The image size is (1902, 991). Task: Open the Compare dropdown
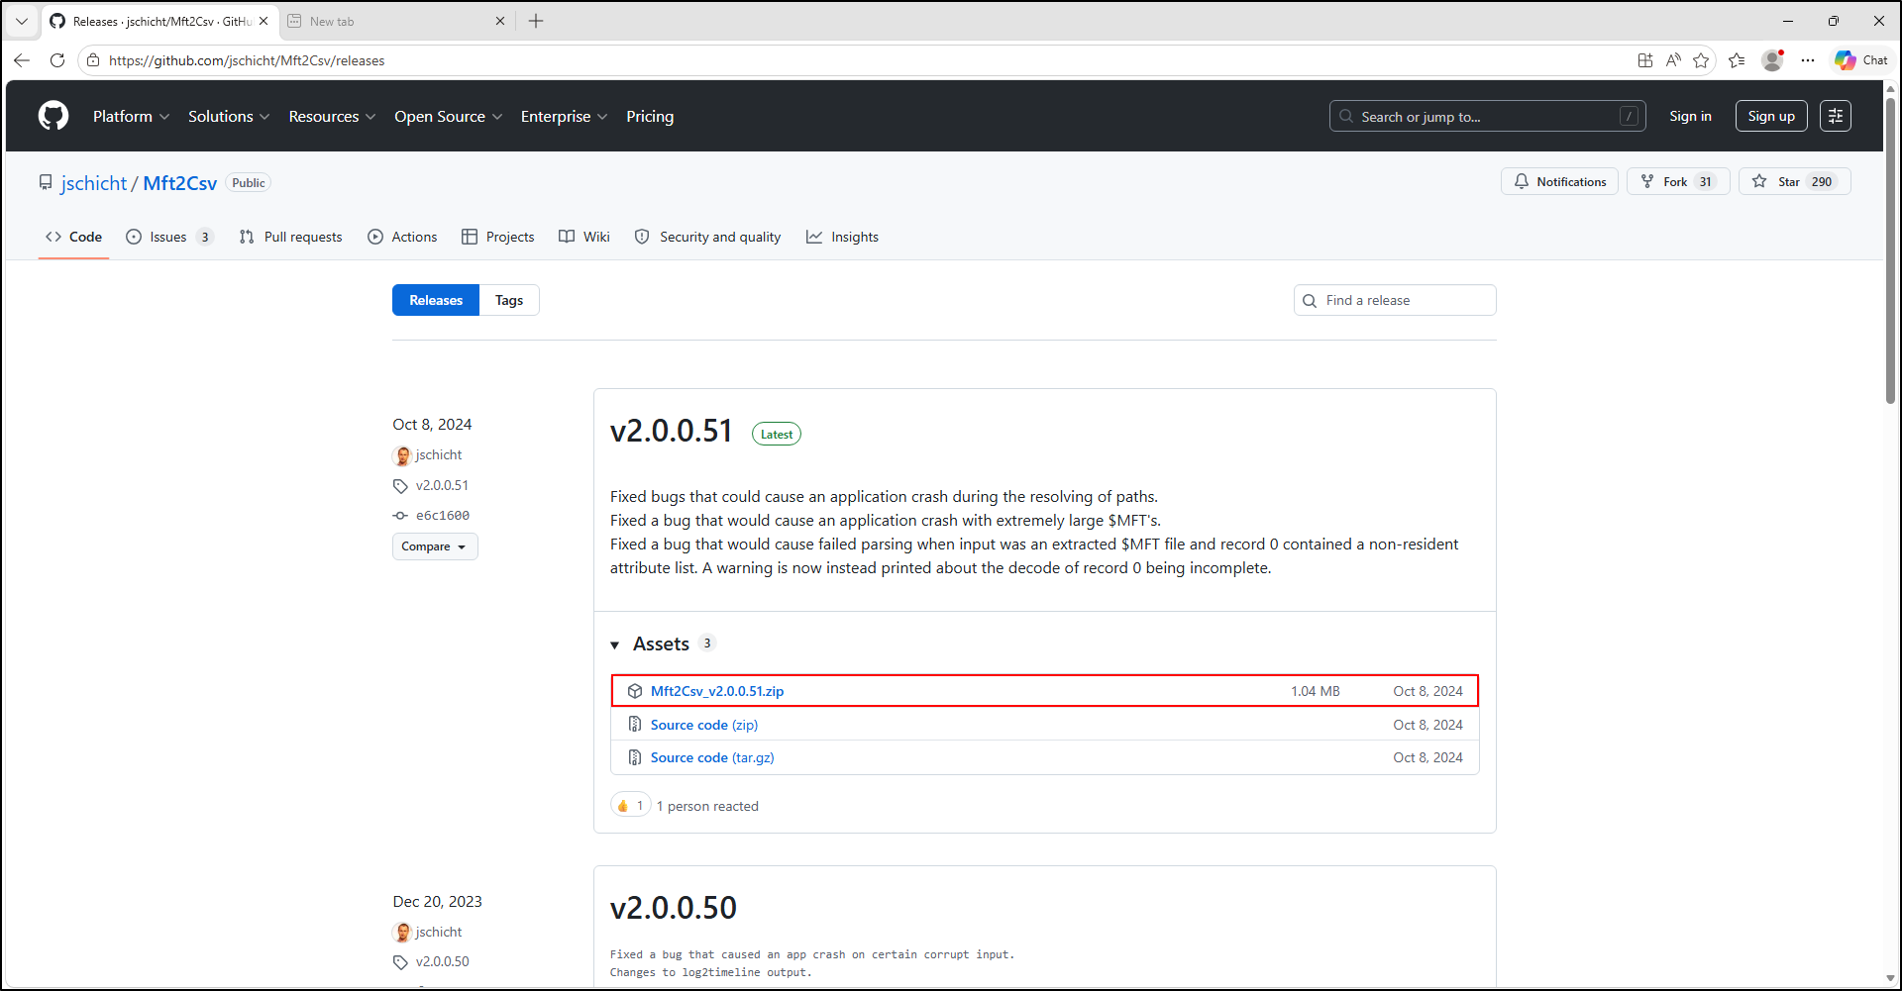(435, 546)
